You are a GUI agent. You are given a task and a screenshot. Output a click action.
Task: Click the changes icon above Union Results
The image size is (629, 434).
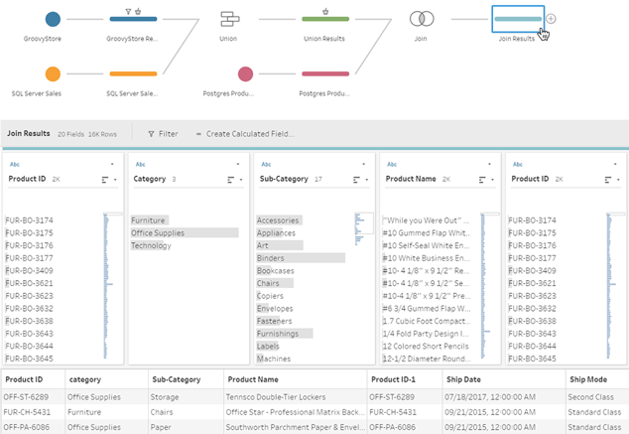click(325, 12)
